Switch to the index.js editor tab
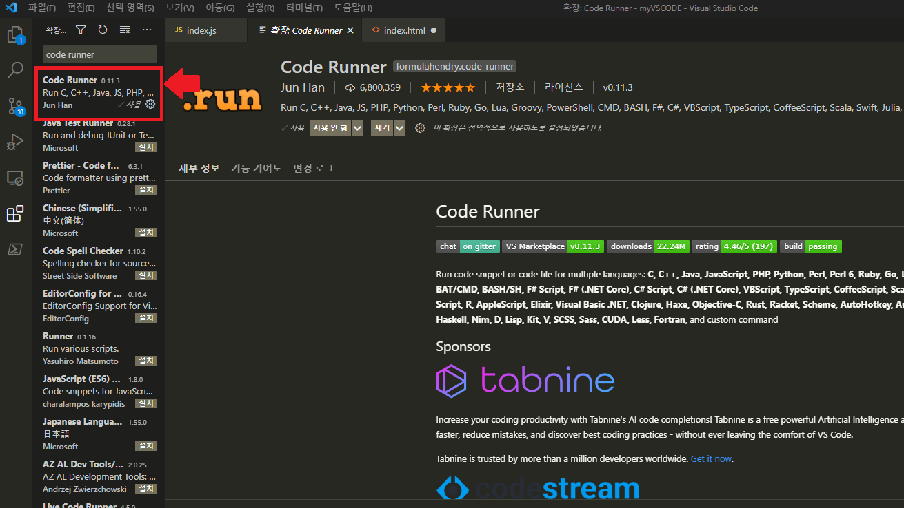The height and width of the screenshot is (508, 904). 205,30
